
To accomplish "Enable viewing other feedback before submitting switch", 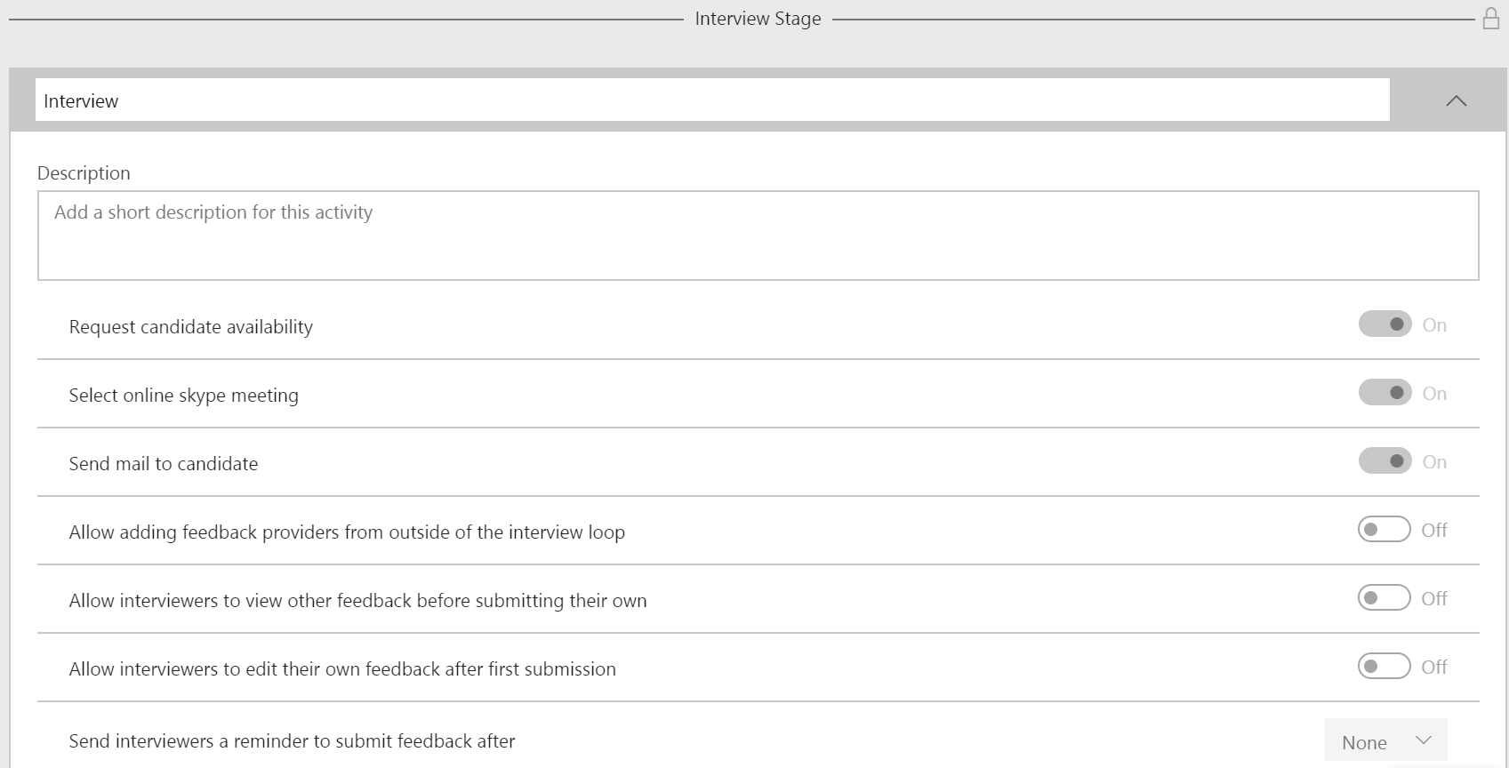I will pos(1384,598).
